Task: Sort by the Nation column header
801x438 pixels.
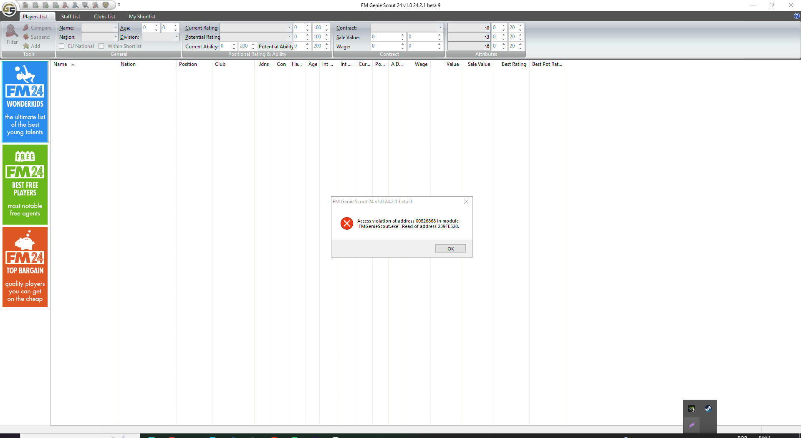Action: (147, 64)
